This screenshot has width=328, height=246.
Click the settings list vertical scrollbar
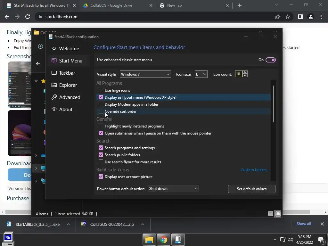click(274, 104)
